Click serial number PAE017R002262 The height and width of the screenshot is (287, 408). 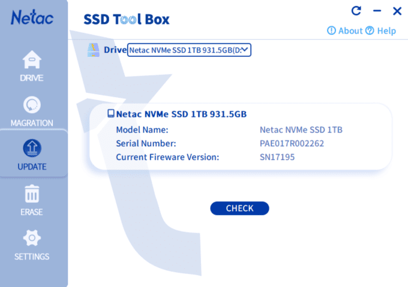[x=292, y=143]
